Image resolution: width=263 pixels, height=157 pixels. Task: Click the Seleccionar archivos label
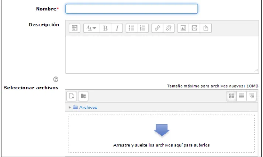pos(31,88)
